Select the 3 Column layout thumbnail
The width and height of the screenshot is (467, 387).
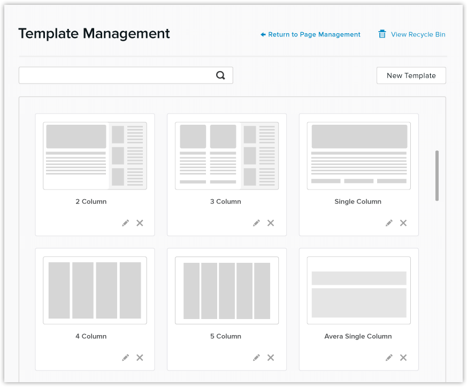[227, 156]
